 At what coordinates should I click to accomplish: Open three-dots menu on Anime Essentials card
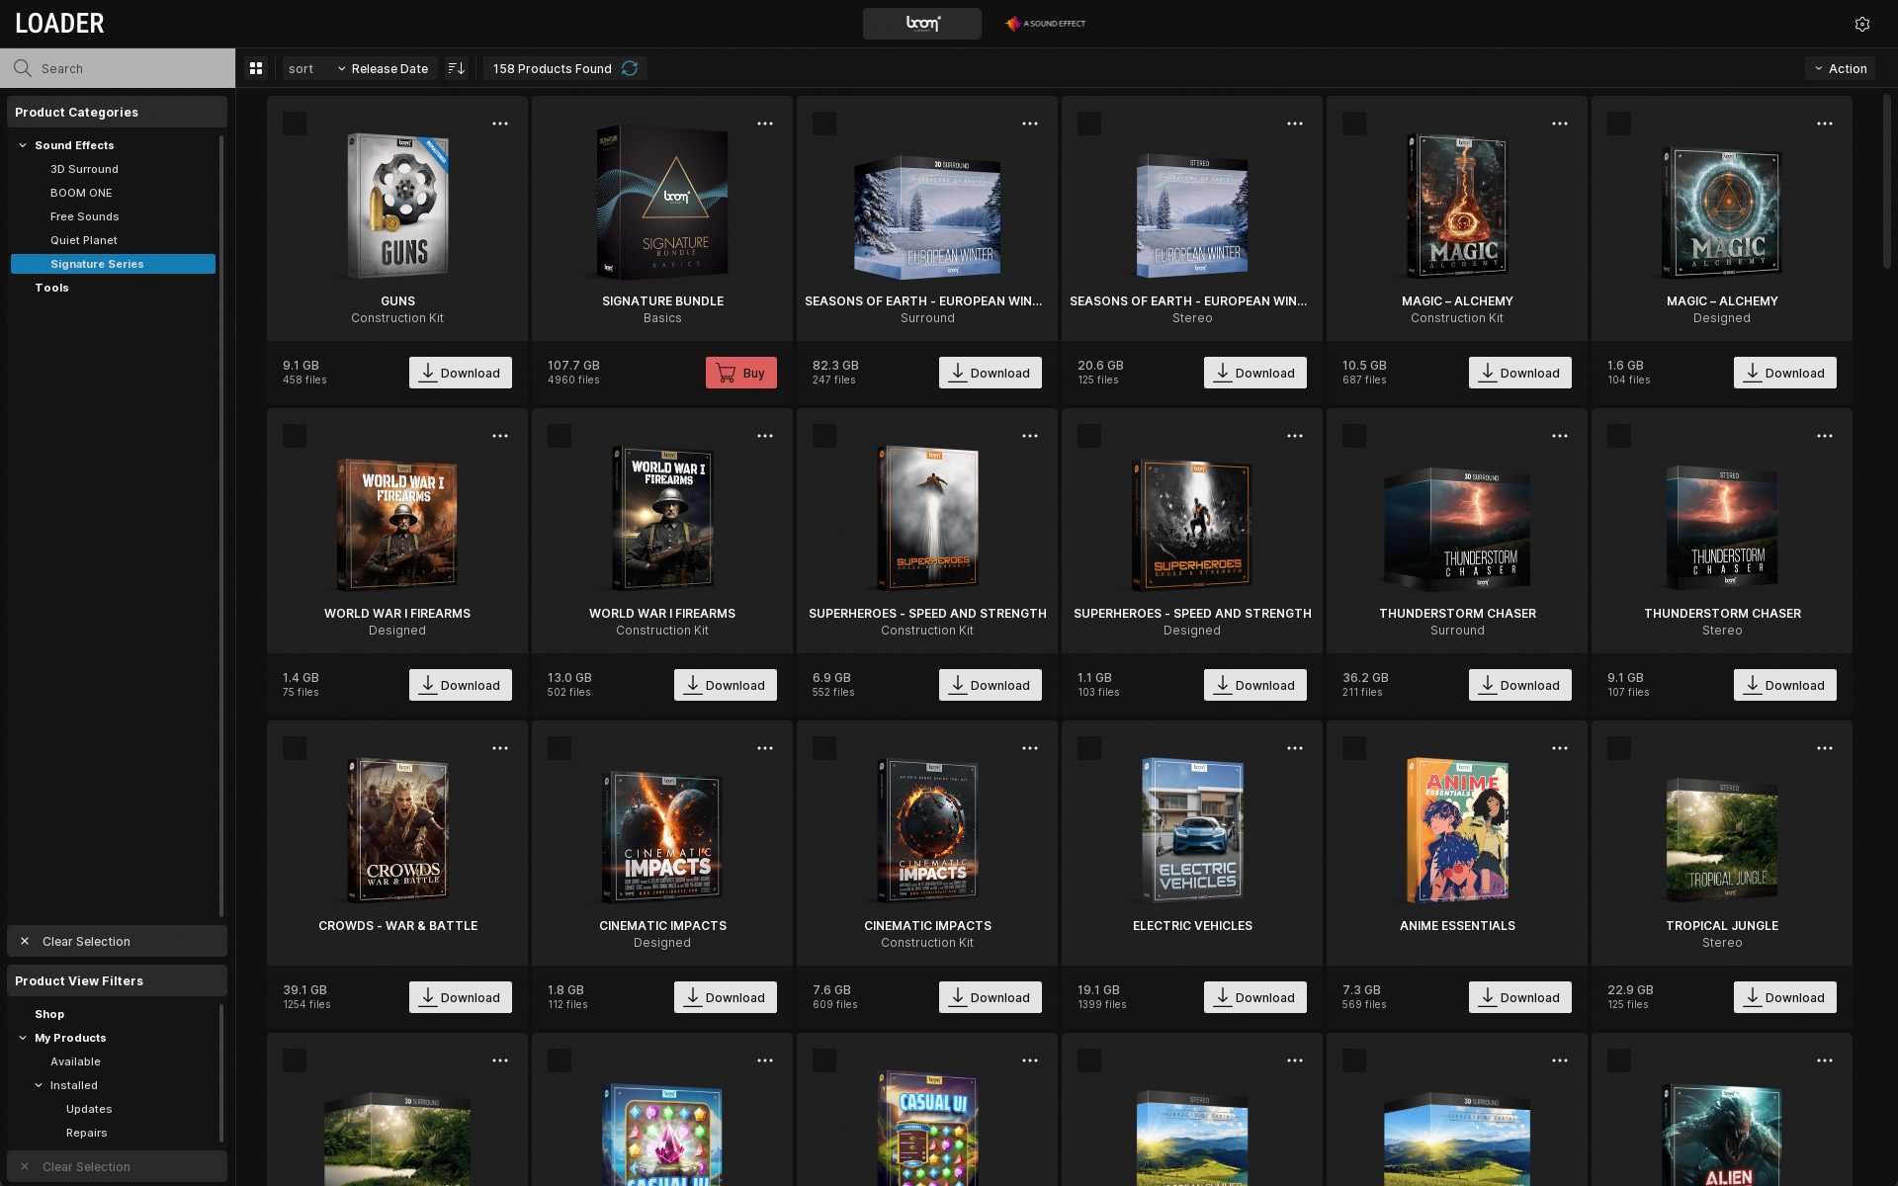click(1560, 748)
